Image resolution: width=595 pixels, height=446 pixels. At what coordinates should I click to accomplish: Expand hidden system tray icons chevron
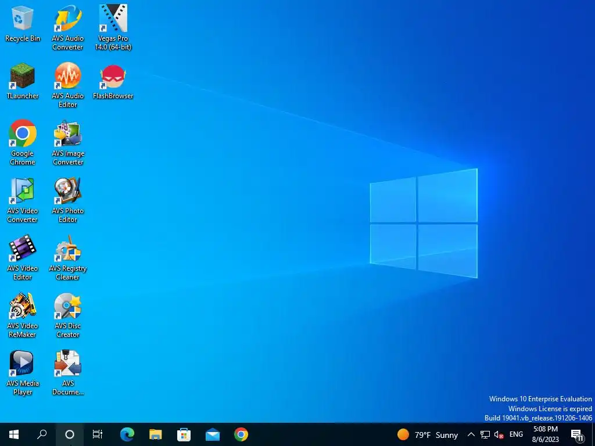point(471,434)
